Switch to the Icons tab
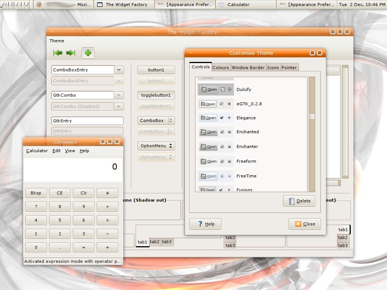The image size is (387, 290). (273, 68)
